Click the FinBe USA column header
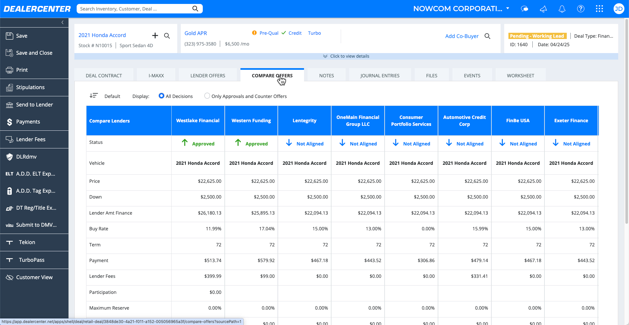Image resolution: width=629 pixels, height=325 pixels. 518,121
